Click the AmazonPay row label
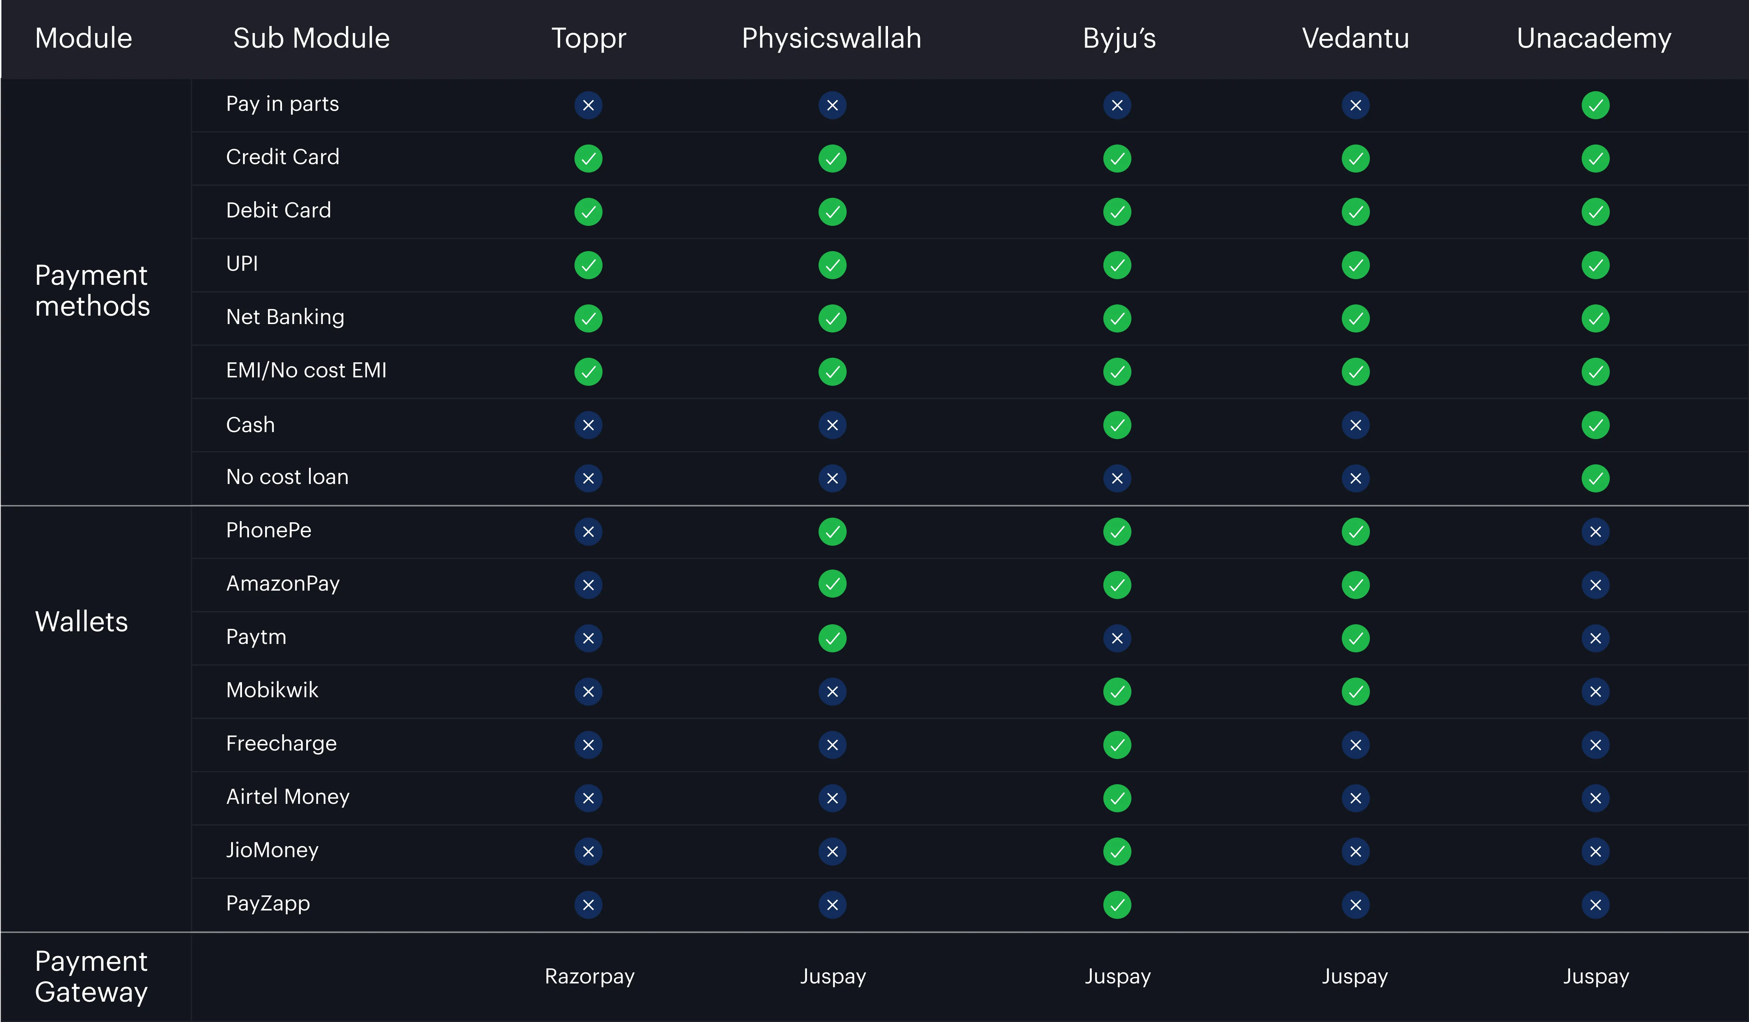This screenshot has height=1022, width=1749. click(282, 585)
